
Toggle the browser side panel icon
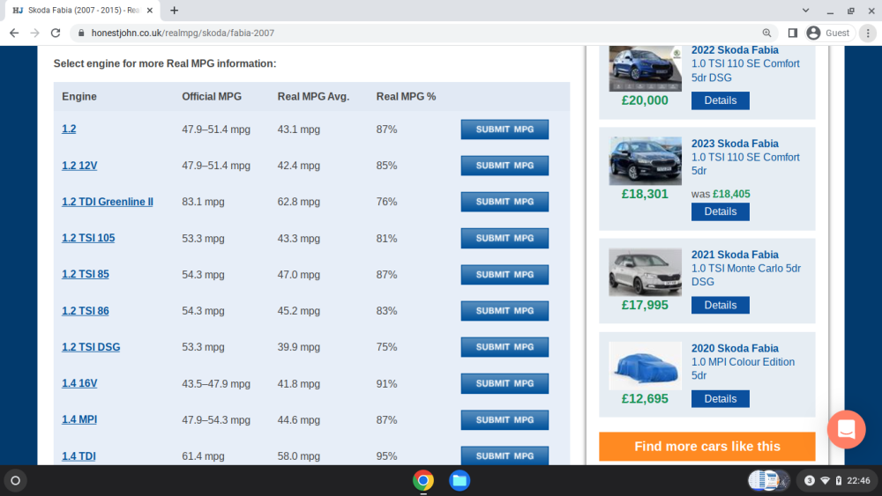(793, 33)
